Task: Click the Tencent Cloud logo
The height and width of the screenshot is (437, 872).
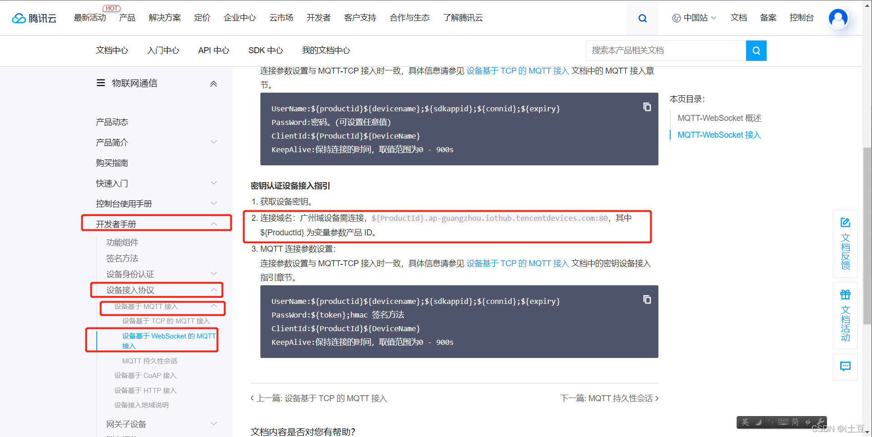Action: (x=34, y=18)
